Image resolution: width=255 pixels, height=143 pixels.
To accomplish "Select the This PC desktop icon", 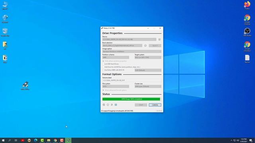I will [5, 6].
